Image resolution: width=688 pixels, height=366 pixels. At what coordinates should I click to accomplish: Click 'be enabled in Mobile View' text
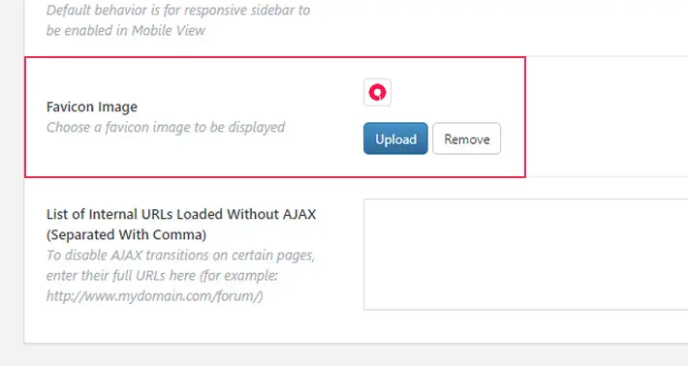point(126,30)
